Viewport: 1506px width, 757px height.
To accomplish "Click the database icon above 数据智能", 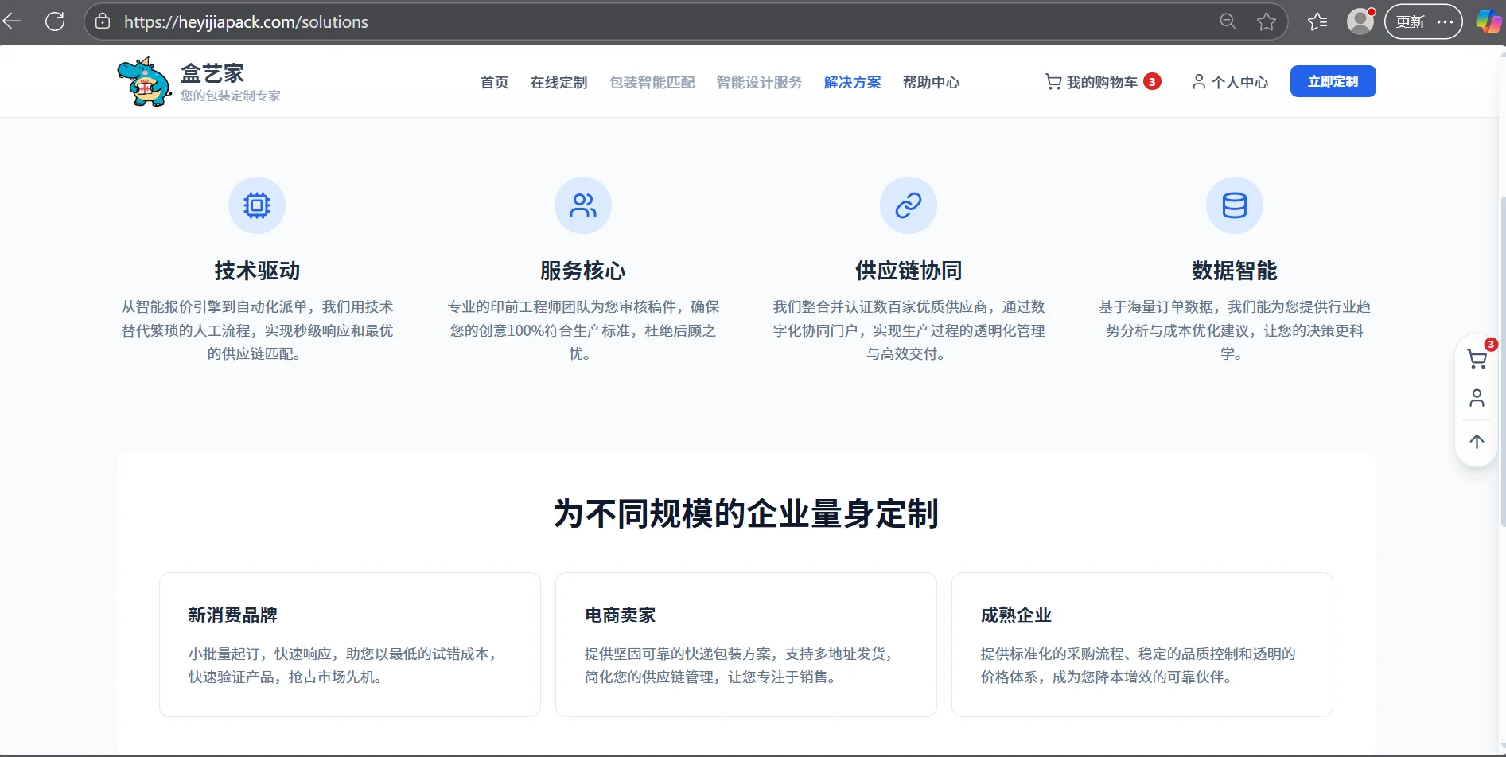I will point(1234,205).
